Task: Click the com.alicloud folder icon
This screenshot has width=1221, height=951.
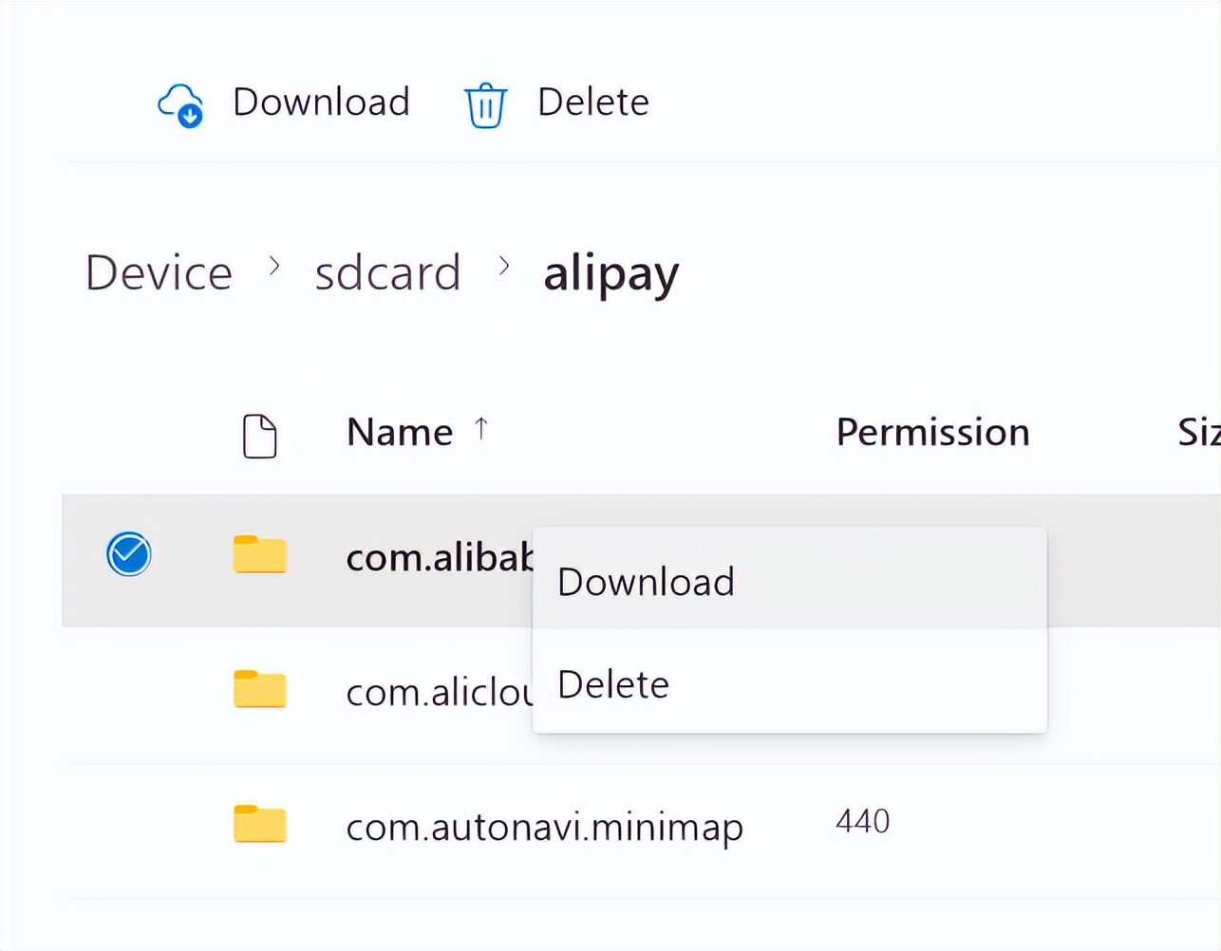Action: coord(259,690)
